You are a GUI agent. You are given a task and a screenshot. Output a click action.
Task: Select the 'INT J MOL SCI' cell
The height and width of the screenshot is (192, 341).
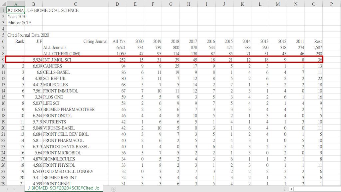75,60
